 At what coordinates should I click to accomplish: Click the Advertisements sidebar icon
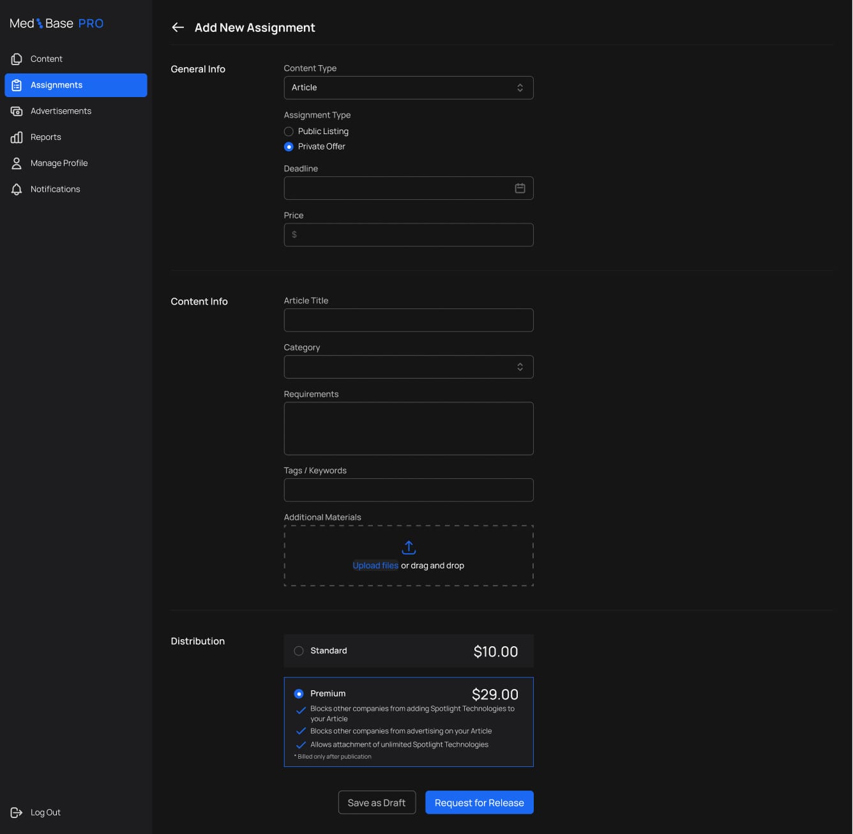pyautogui.click(x=17, y=111)
